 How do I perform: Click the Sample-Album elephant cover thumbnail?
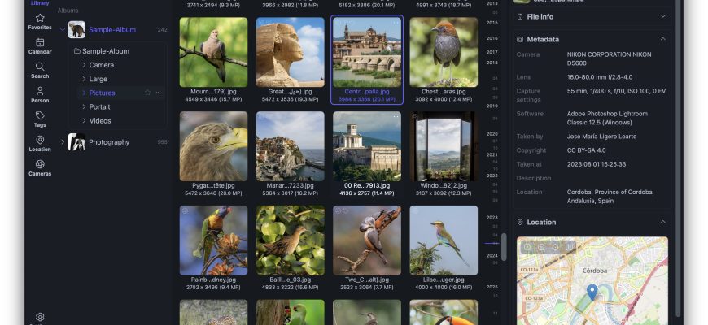(x=76, y=30)
